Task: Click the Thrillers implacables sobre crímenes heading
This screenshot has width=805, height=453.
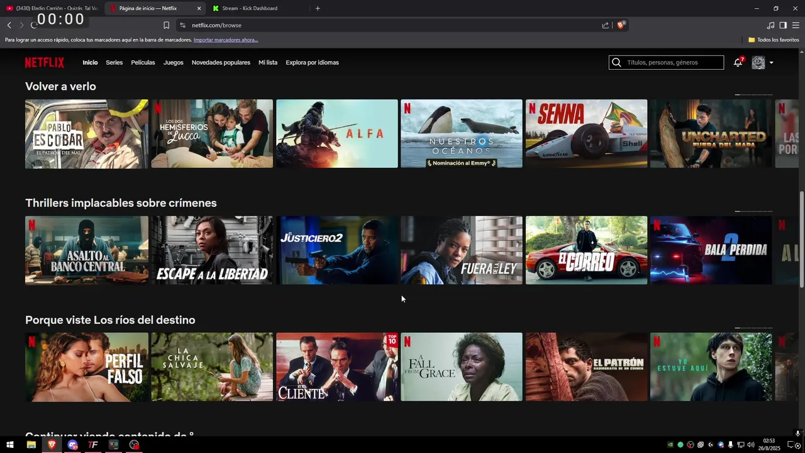Action: [121, 203]
